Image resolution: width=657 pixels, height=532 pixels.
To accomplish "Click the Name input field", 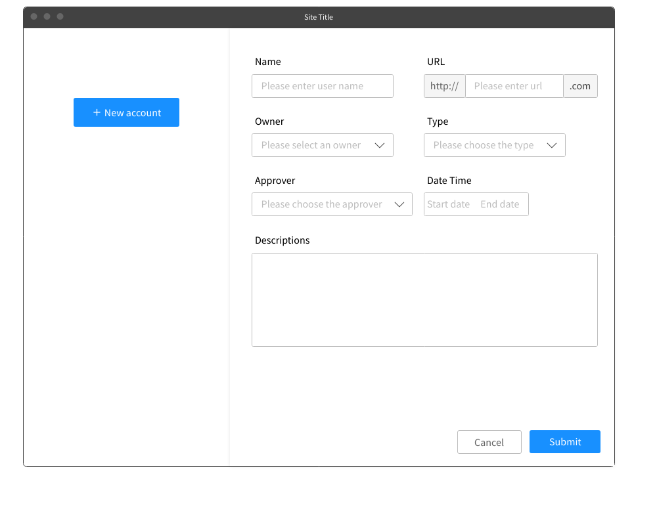I will point(322,86).
